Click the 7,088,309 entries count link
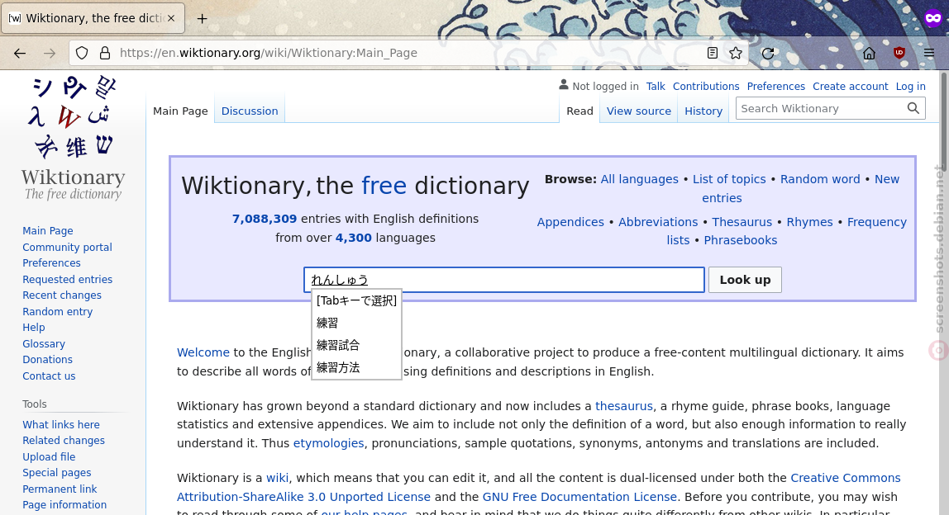The image size is (949, 515). tap(265, 219)
